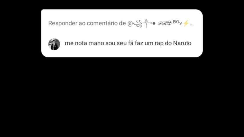Click the stylized cursive PR letters

[x=162, y=23]
